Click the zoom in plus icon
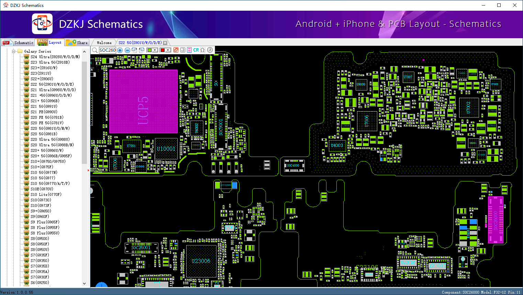The image size is (523, 295). [120, 50]
